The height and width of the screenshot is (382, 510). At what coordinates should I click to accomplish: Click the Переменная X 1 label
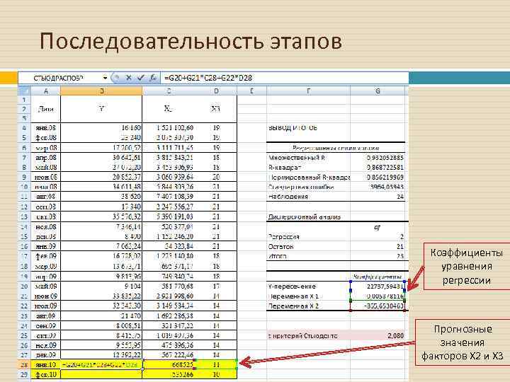308,296
